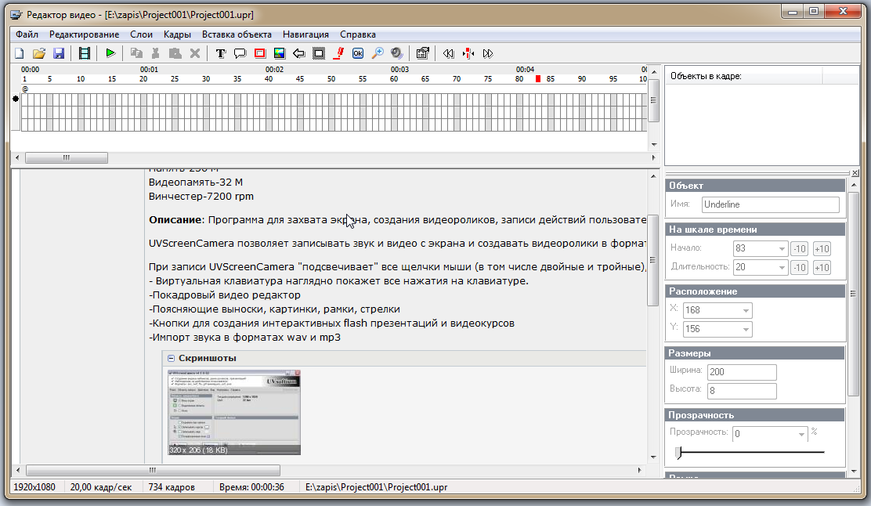
Task: Click -10 button next to Длительность
Action: coord(798,268)
